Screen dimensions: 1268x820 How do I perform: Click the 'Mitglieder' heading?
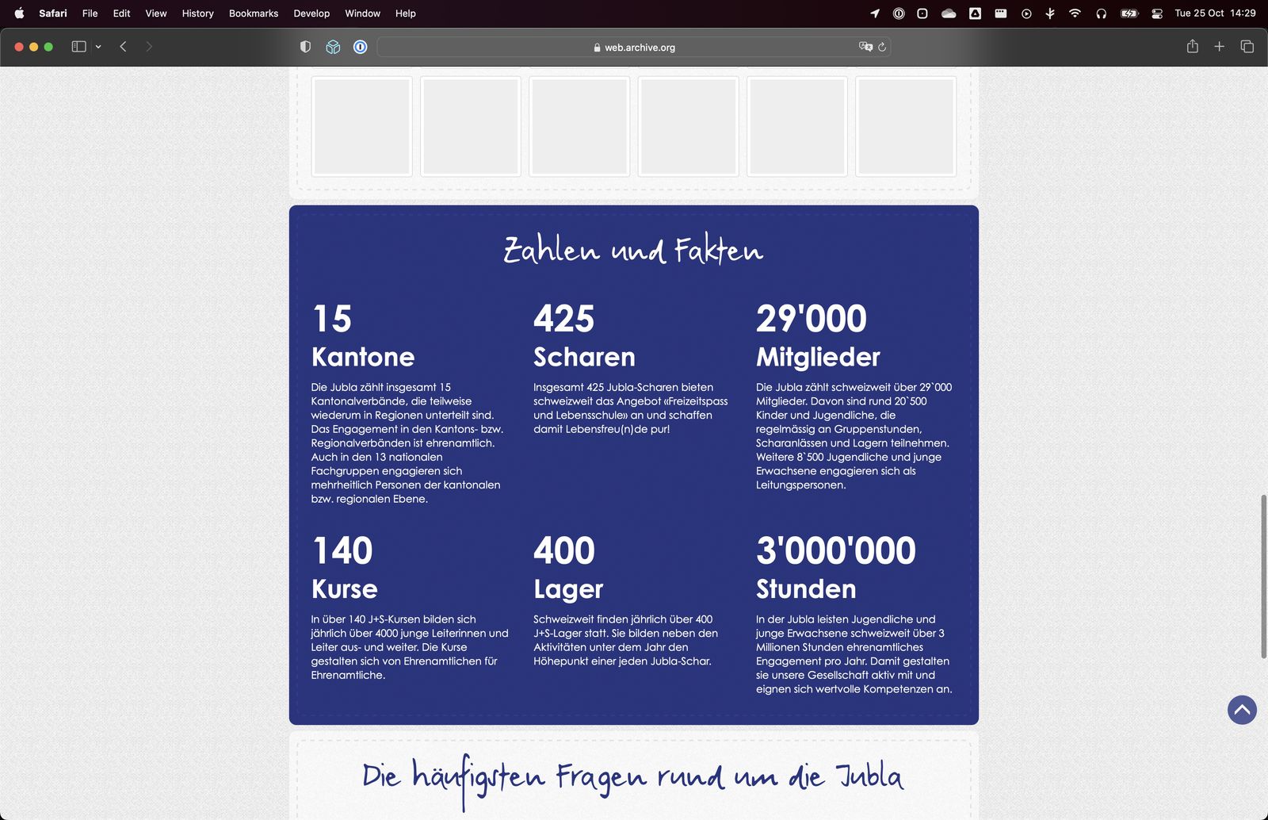[818, 357]
